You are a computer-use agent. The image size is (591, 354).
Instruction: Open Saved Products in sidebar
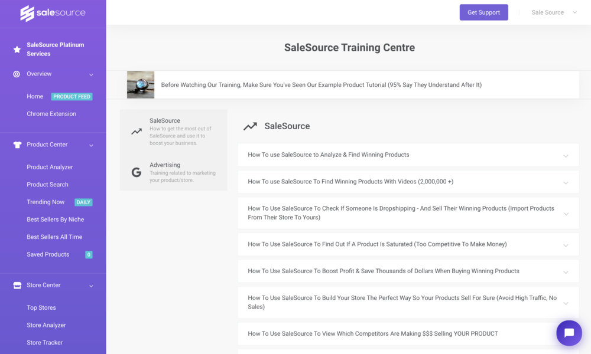(48, 255)
